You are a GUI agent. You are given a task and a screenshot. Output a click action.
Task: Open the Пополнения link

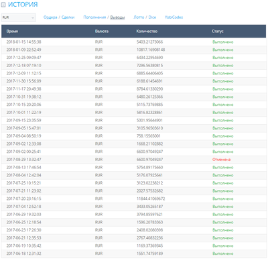94,17
